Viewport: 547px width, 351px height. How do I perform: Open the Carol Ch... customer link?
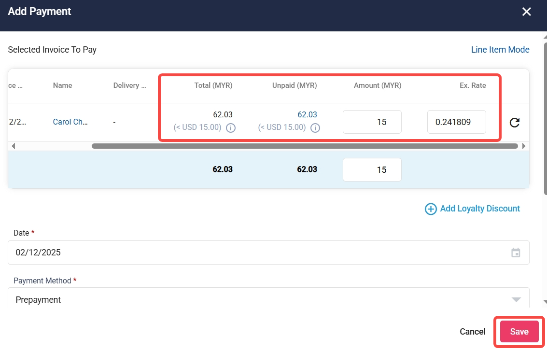click(70, 122)
